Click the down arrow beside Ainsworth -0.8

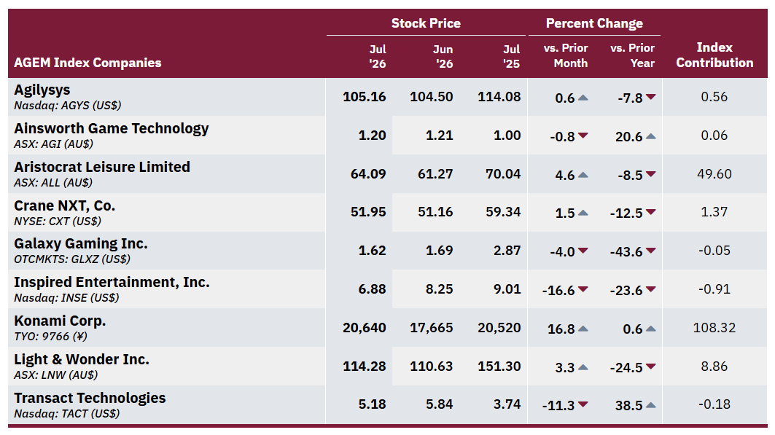click(x=583, y=136)
